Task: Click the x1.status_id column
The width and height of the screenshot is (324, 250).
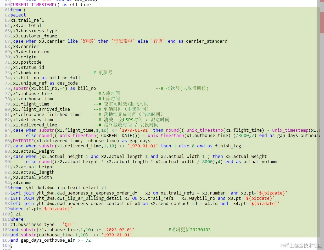Action: point(29,67)
